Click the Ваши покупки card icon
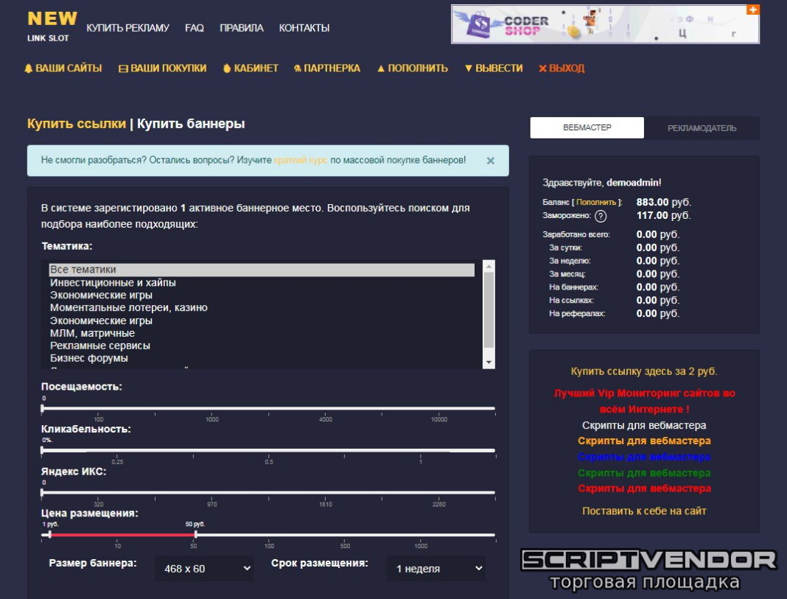Viewport: 787px width, 599px height. point(123,69)
